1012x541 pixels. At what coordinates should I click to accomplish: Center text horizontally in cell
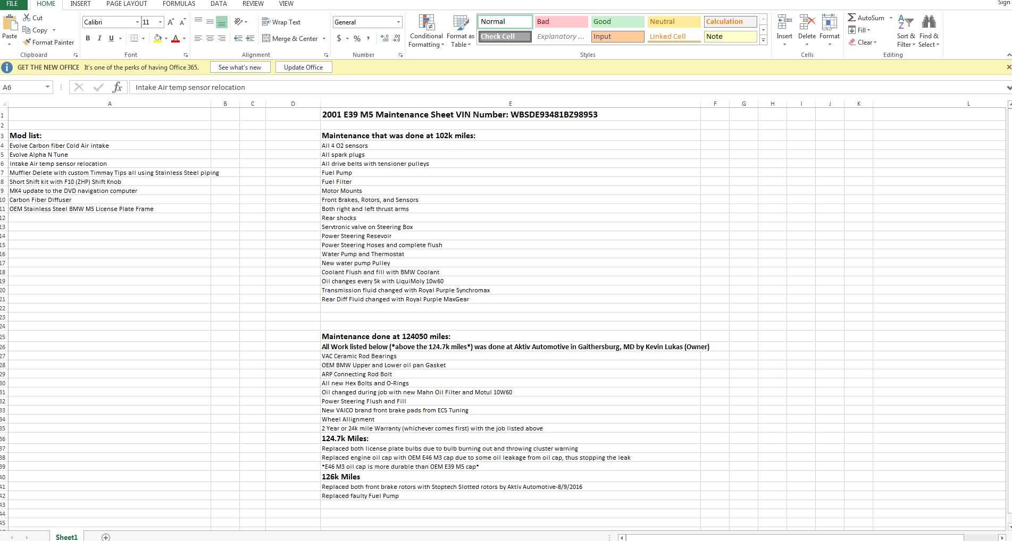(210, 38)
